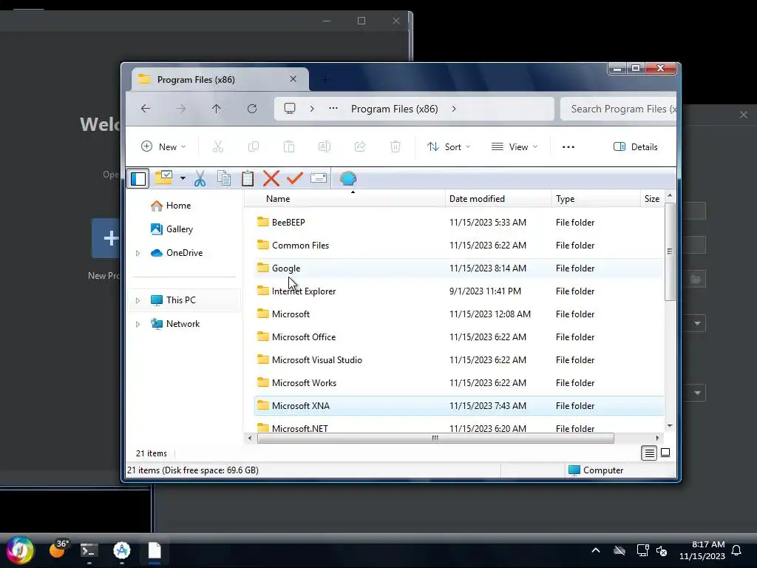The image size is (757, 568).
Task: Show hidden path with address bar ellipsis
Action: coord(333,109)
